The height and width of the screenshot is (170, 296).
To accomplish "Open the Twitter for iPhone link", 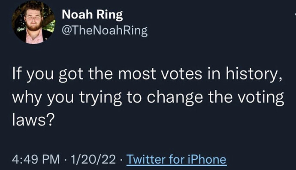I will coord(176,159).
